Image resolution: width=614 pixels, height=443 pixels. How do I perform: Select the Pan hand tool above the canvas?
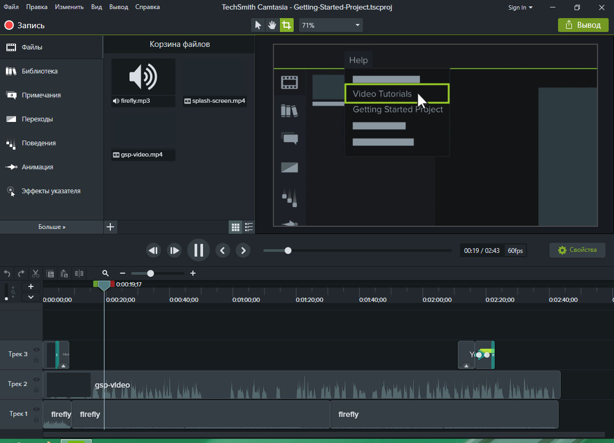(272, 24)
